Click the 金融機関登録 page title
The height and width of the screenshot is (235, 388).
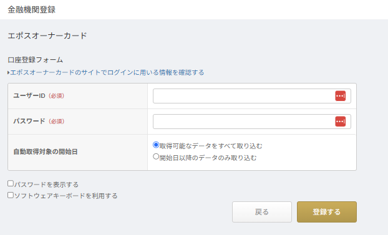[31, 9]
